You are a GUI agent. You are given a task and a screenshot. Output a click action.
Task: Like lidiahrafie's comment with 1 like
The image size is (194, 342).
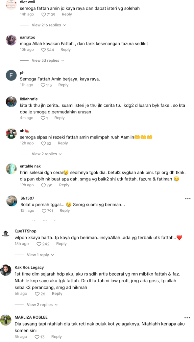[x=43, y=118]
